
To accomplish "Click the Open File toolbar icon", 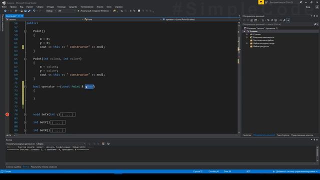I will click(x=21, y=11).
